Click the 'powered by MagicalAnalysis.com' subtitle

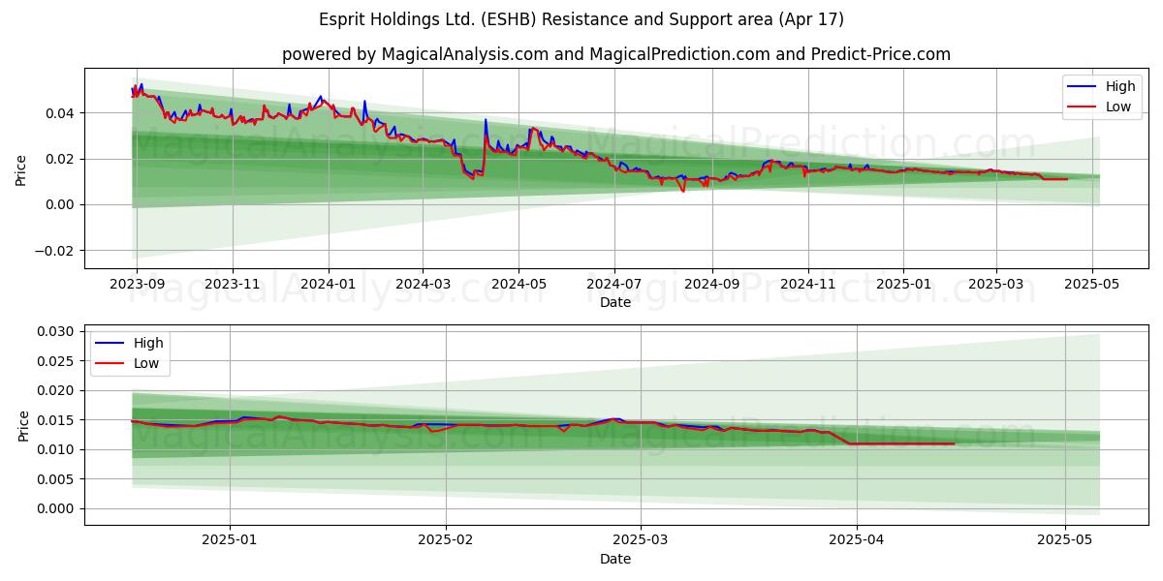(x=616, y=54)
